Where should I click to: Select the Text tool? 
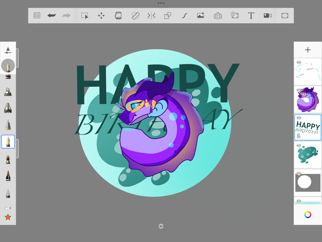251,16
